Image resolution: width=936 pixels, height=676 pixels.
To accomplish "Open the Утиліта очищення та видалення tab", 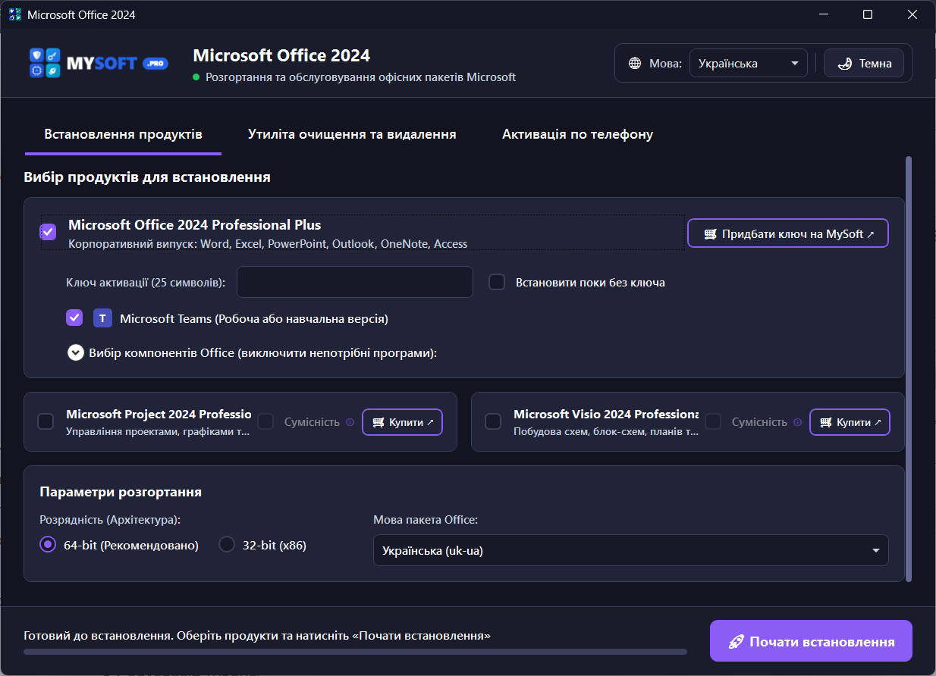I will click(x=352, y=134).
